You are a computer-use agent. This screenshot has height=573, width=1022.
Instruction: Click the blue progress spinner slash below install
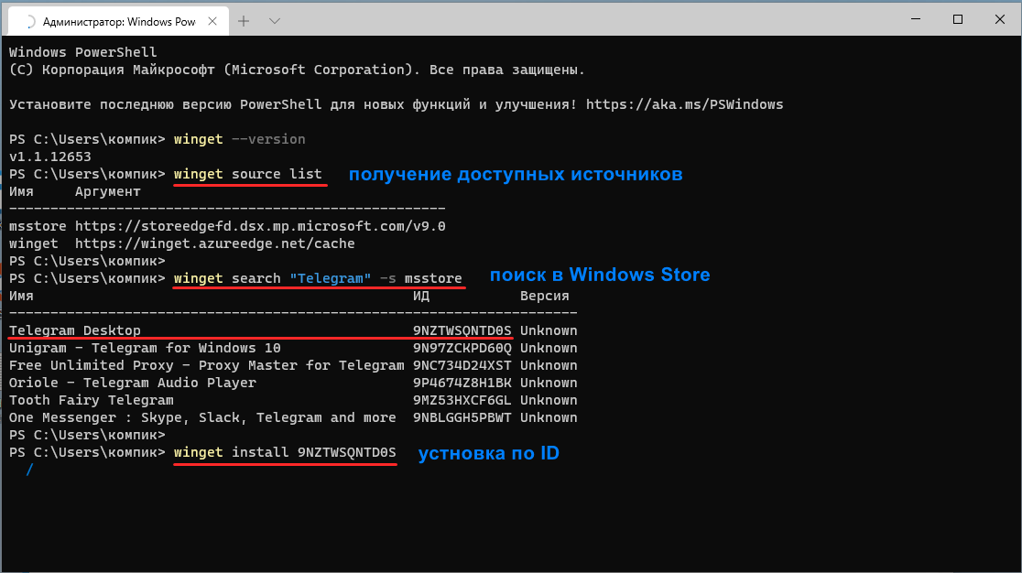[29, 470]
